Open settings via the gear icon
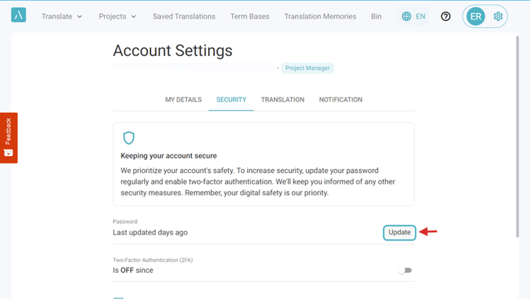 [x=498, y=16]
